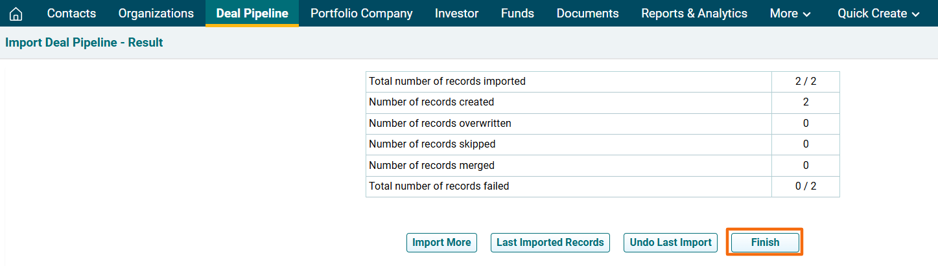Switch to the Organizations tab
Screen dimensions: 938x266
point(156,14)
